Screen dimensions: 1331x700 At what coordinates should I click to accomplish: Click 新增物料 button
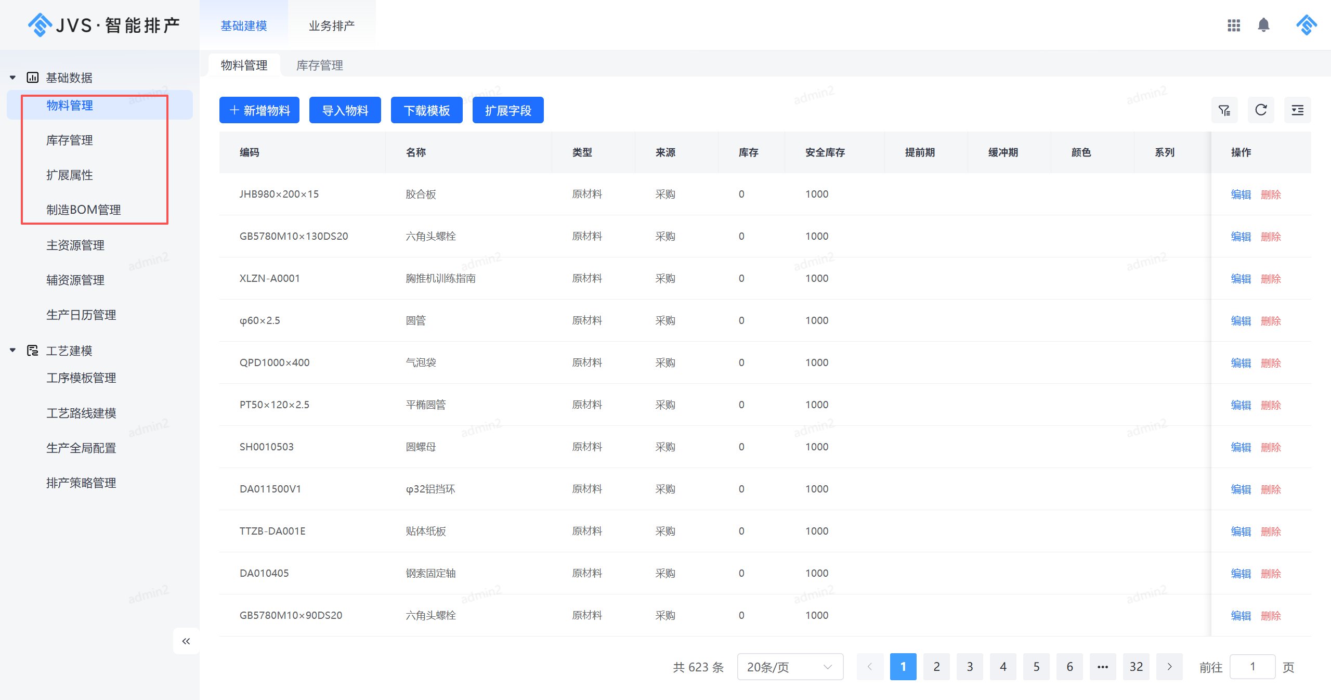(259, 110)
